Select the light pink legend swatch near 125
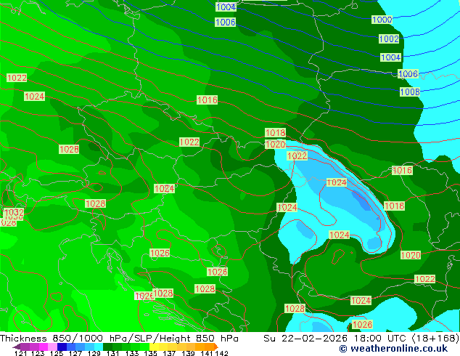The image size is (460, 356). point(52,347)
